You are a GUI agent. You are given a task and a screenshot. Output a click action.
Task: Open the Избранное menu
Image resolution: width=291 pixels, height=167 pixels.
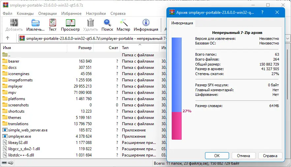72,14
